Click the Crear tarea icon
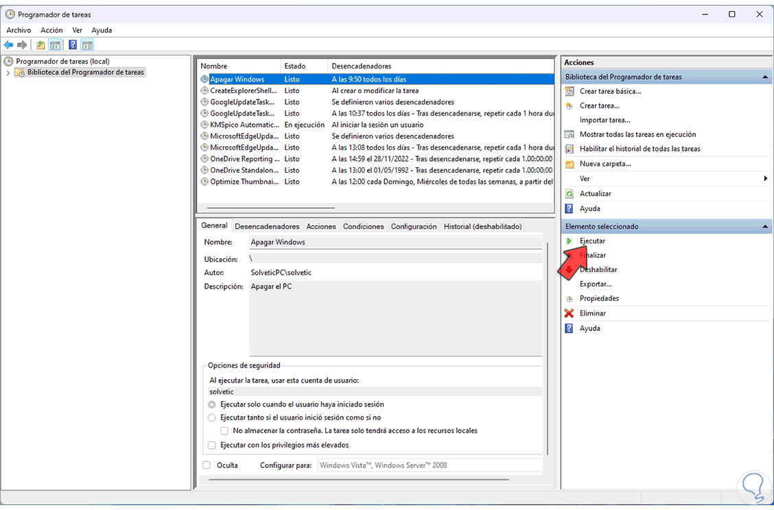Screen dimensions: 774x510 pyautogui.click(x=569, y=106)
